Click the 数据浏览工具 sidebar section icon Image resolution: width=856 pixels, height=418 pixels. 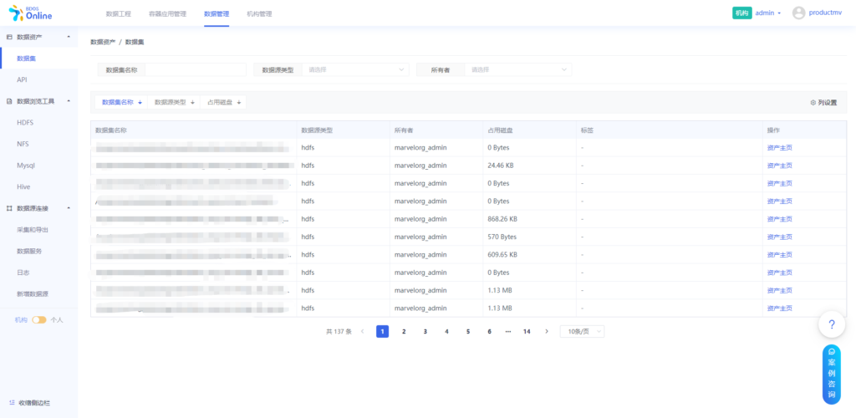9,101
